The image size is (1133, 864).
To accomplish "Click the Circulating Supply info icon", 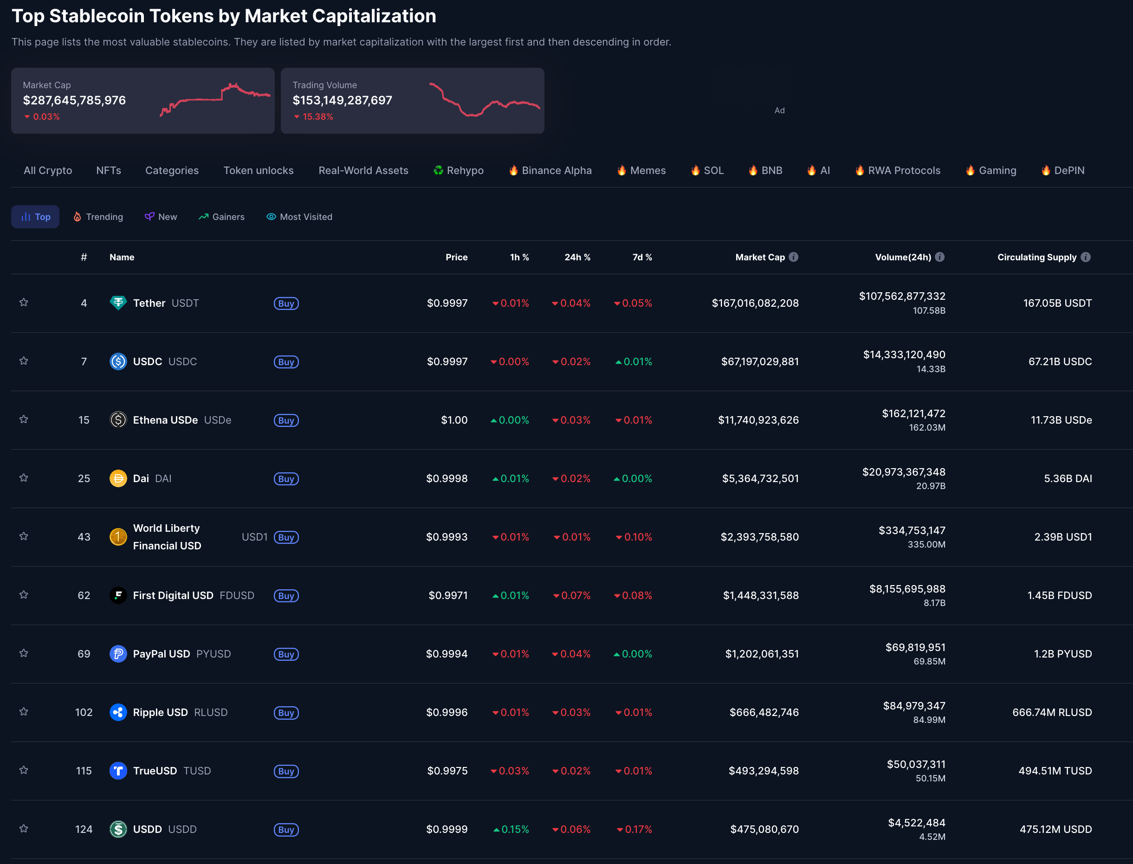I will (1085, 257).
